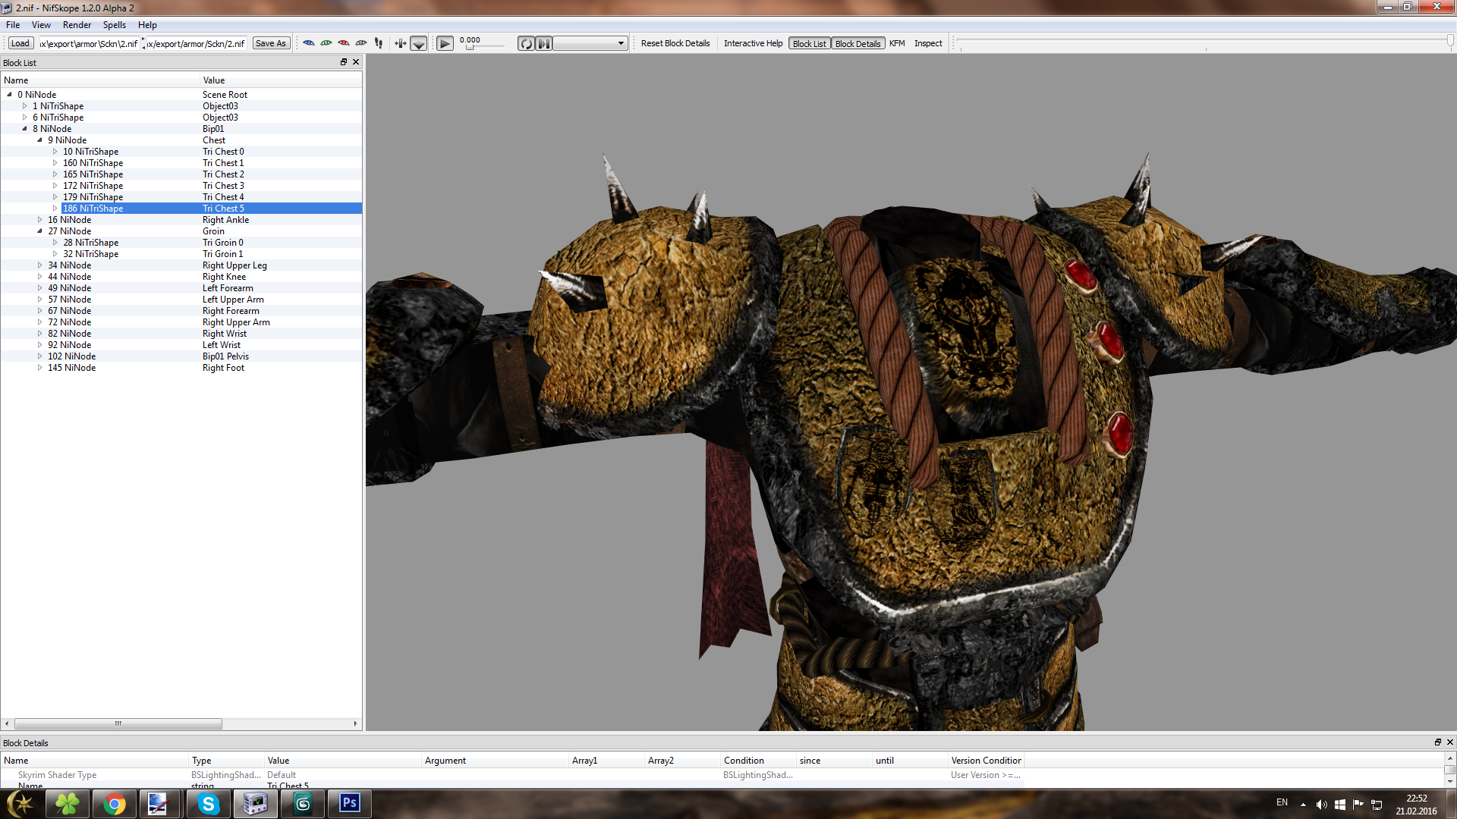The image size is (1457, 819).
Task: Select the 179 NiTriShape row
Action: (x=181, y=197)
